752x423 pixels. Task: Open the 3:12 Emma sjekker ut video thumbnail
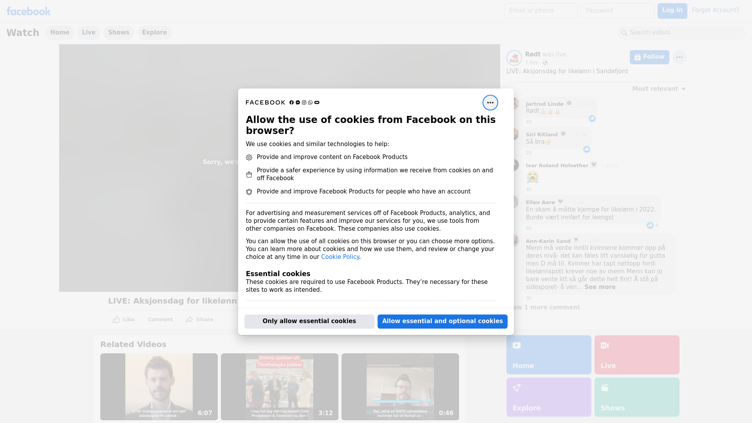coord(279,387)
